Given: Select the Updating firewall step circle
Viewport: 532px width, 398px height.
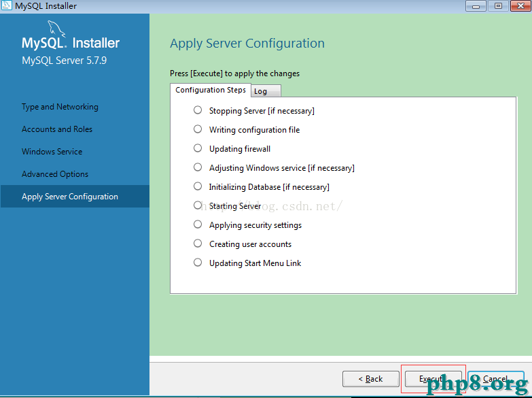Looking at the screenshot, I should (198, 148).
